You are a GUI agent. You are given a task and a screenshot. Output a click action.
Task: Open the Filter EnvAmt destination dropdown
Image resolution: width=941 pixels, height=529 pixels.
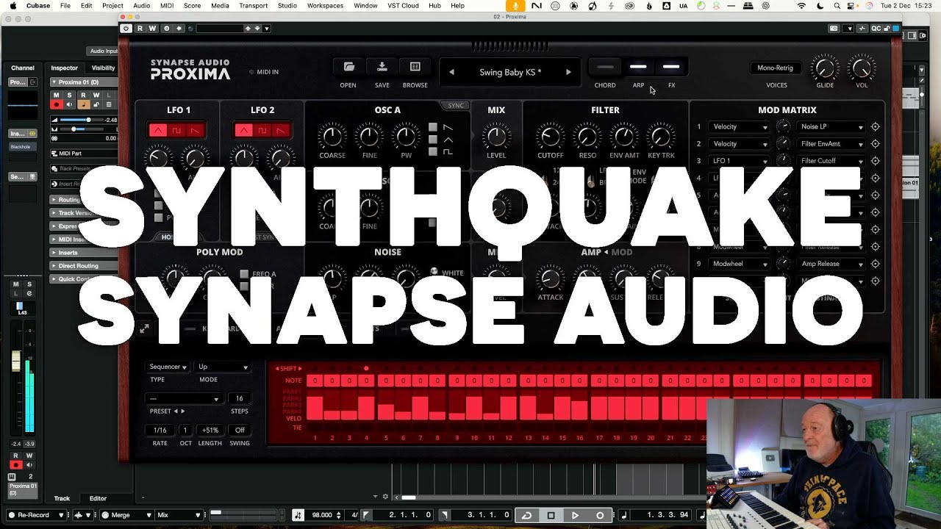(831, 144)
